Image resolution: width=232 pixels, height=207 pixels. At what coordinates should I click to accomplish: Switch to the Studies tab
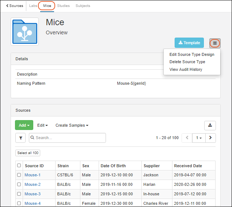(x=63, y=6)
